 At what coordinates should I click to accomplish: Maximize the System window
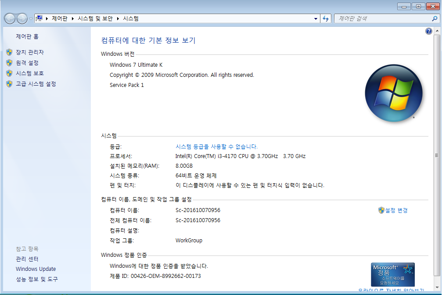coord(418,6)
